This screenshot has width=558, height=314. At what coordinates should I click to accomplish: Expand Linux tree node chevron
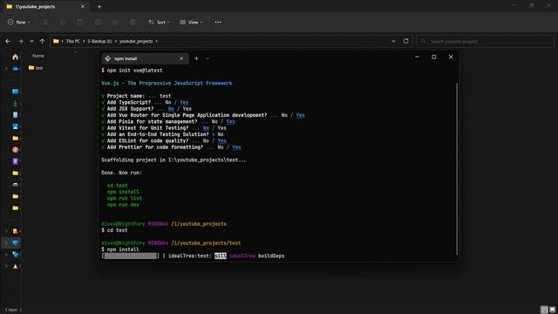6,266
